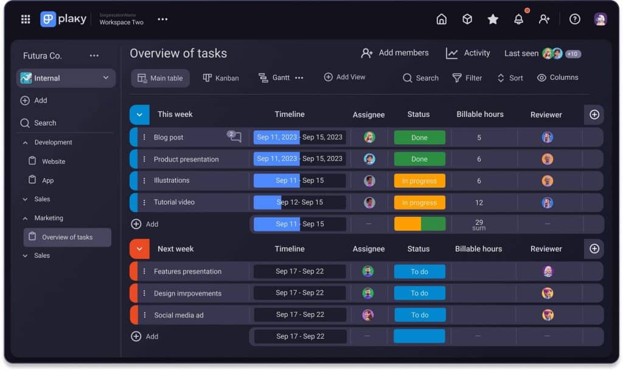Open the favorites star icon
The width and height of the screenshot is (623, 371).
(493, 19)
